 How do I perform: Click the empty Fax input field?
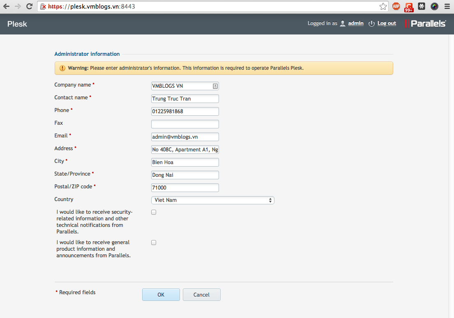[x=185, y=124]
